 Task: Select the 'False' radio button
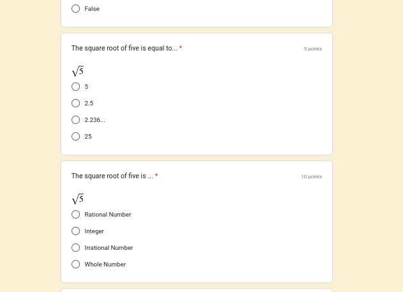coord(75,9)
